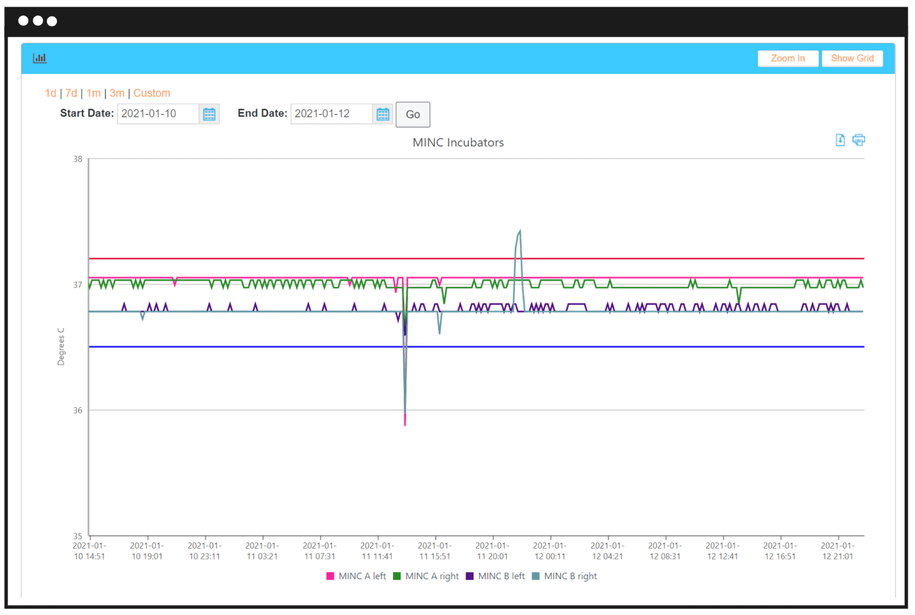Click the print chart icon
The image size is (915, 615).
858,140
